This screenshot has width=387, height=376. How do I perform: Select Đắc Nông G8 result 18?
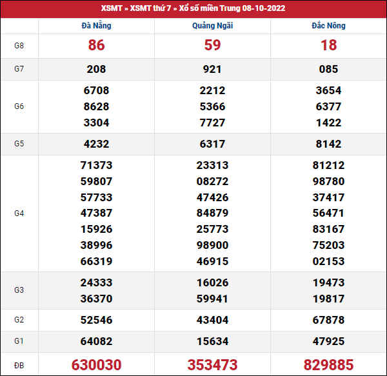click(x=328, y=46)
